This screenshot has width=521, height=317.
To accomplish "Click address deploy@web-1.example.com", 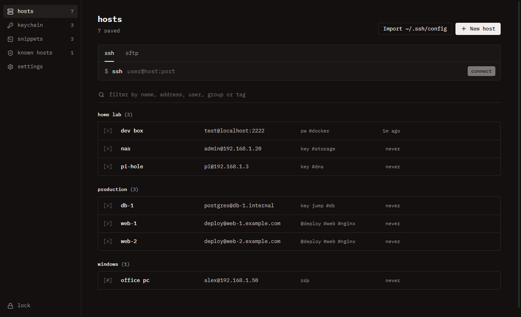I will coord(242,224).
